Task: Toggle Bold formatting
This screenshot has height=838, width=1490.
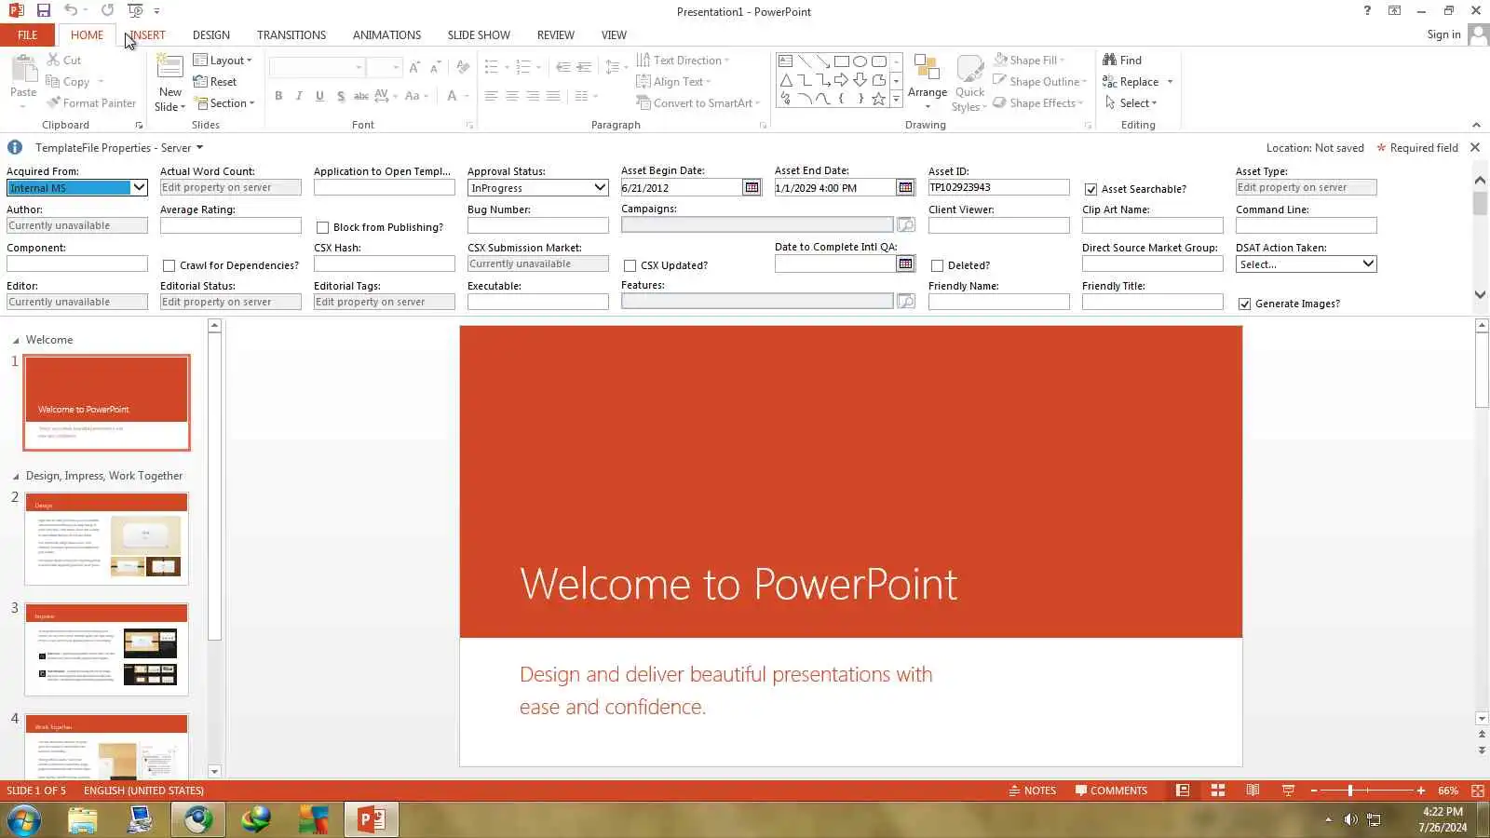Action: coord(278,96)
